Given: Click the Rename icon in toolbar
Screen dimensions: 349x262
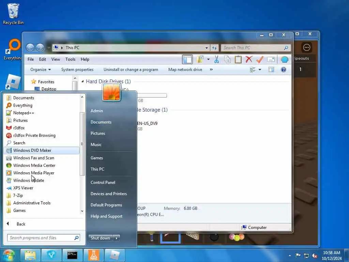Looking at the screenshot, I should [271, 59].
